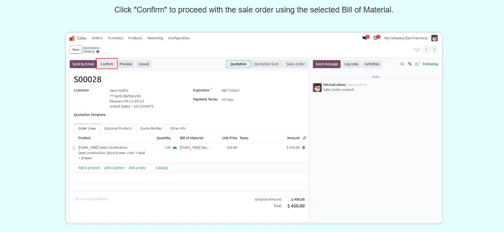The image size is (504, 232).
Task: Show followers list via the person icon
Action: click(x=416, y=64)
